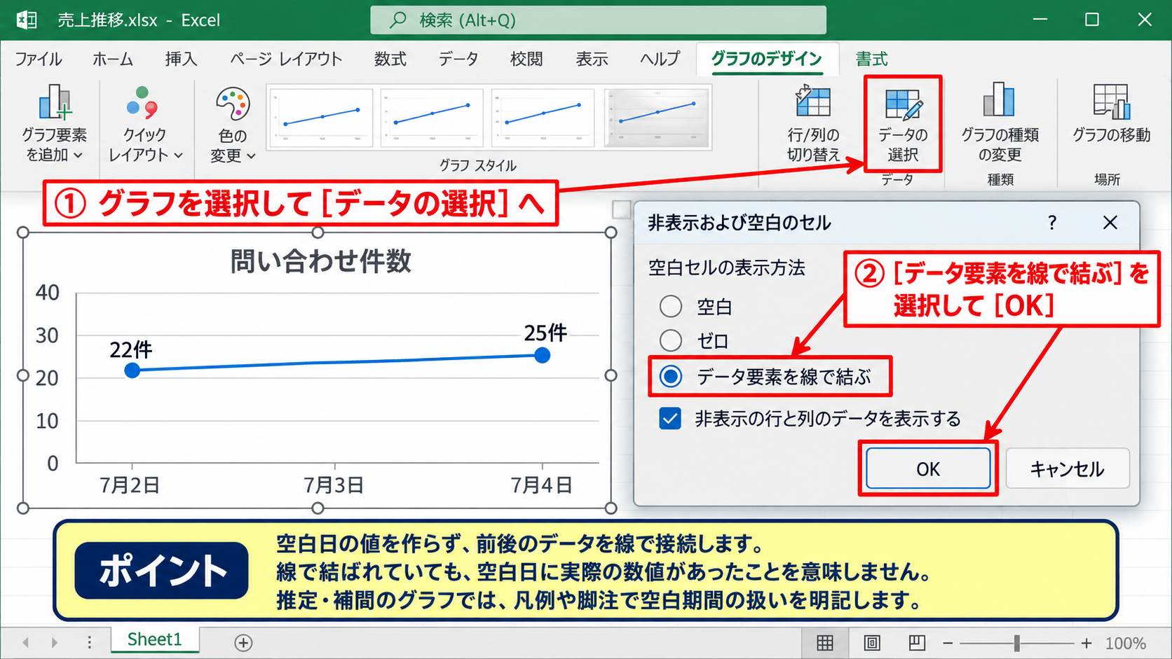Click Change Chart Type (グラフの種類の変更) icon
The height and width of the screenshot is (659, 1172).
[1000, 99]
